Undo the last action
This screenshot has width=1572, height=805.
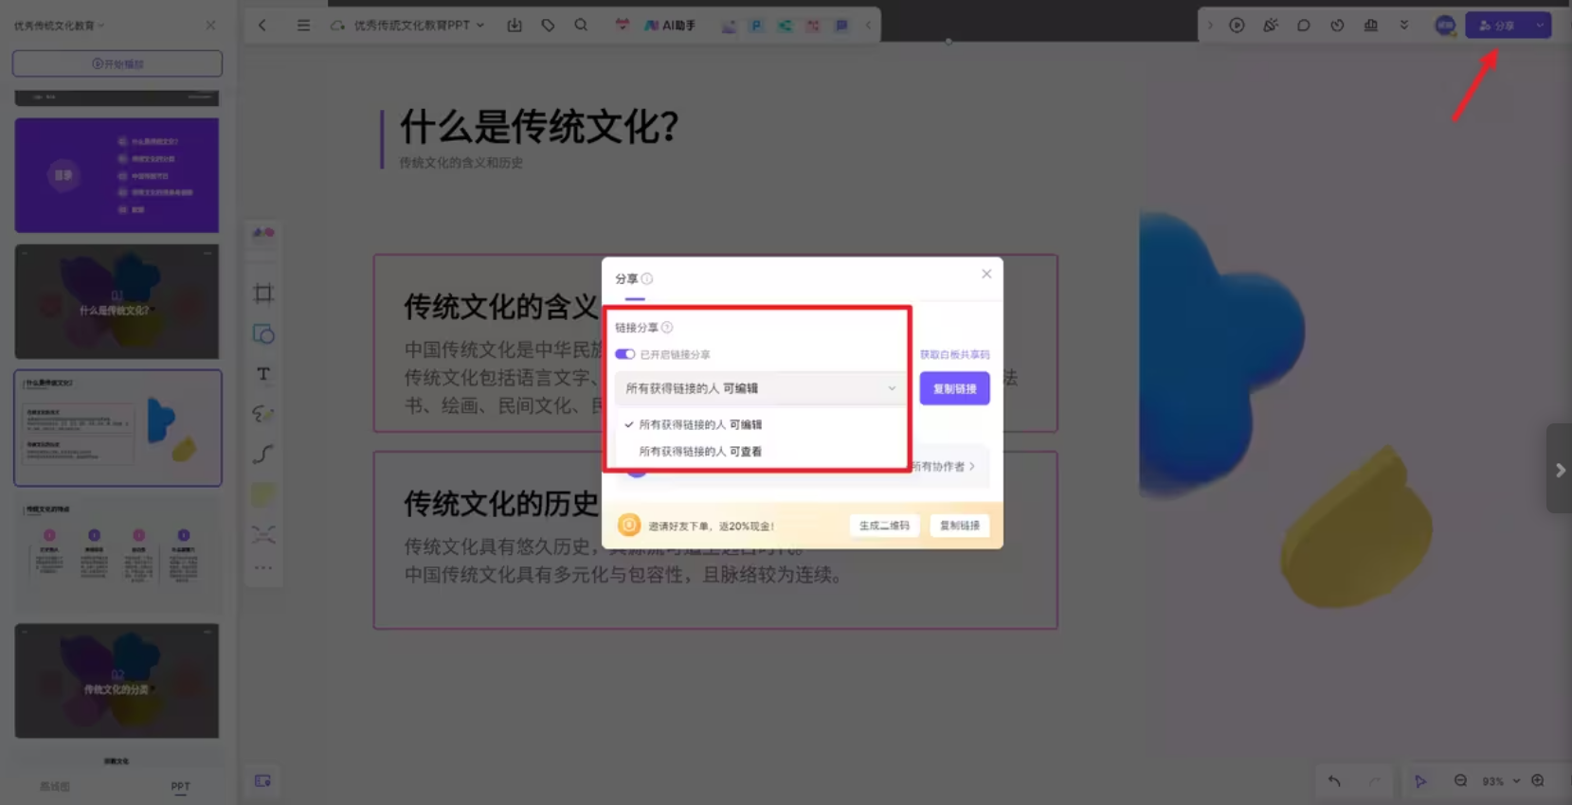point(1334,781)
